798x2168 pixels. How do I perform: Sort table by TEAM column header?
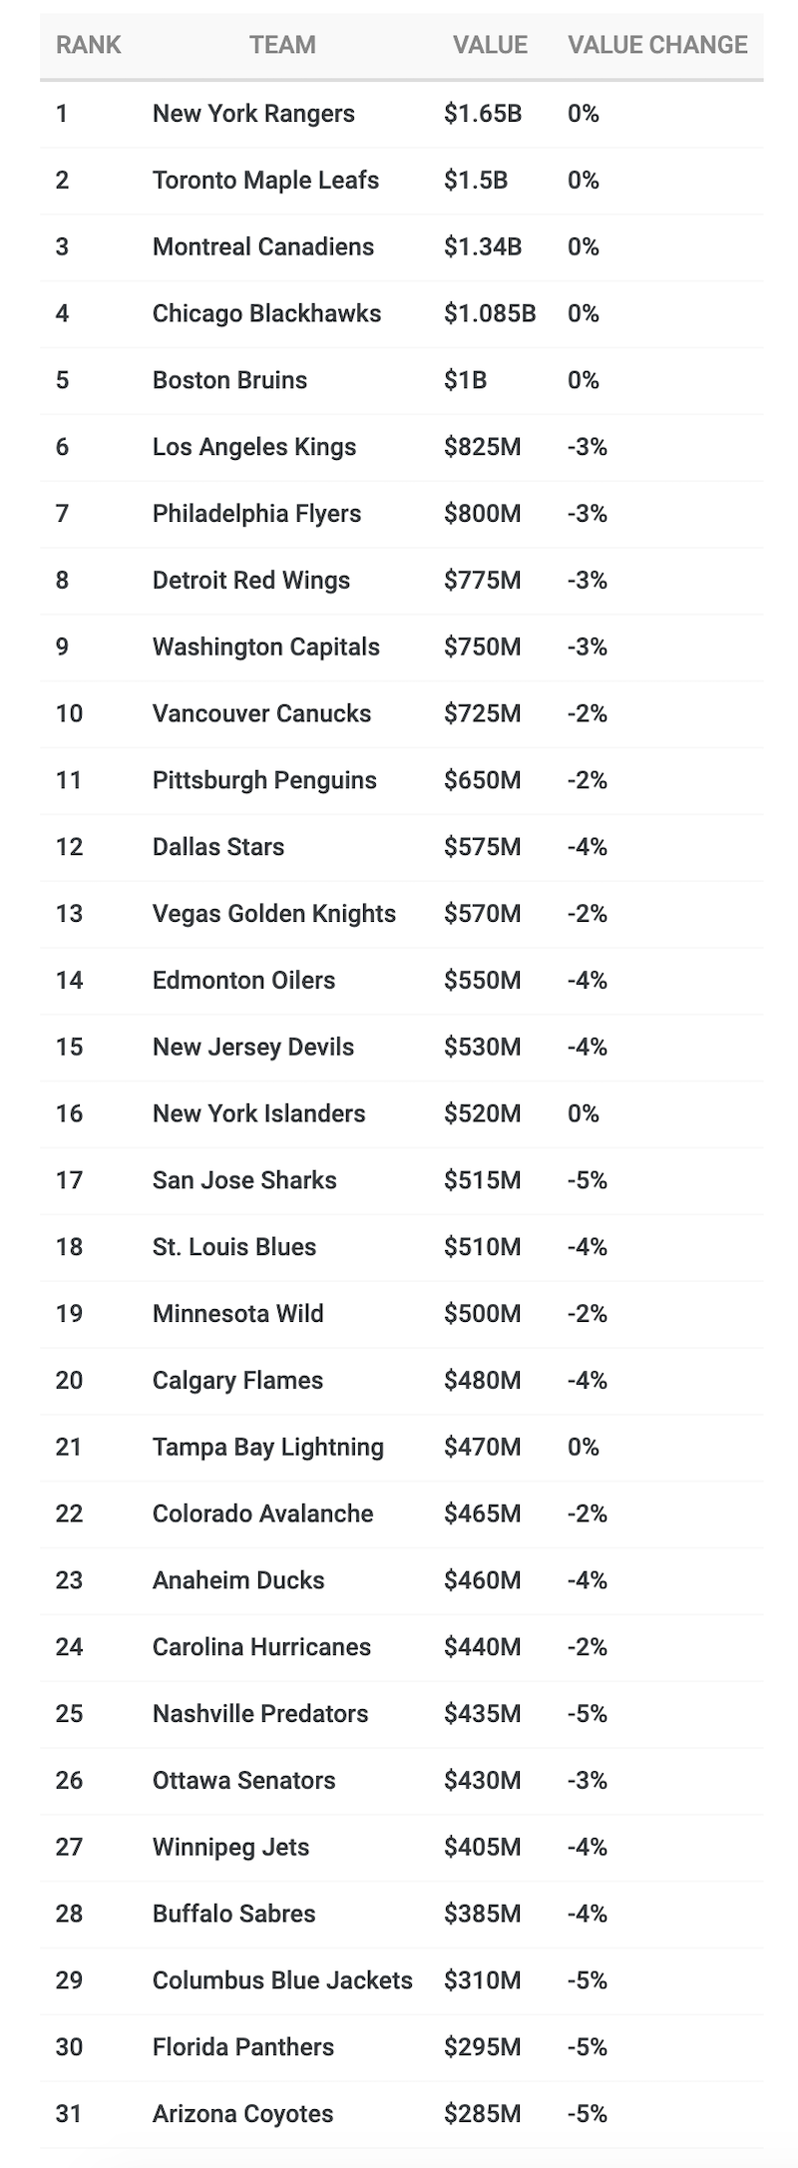[282, 45]
